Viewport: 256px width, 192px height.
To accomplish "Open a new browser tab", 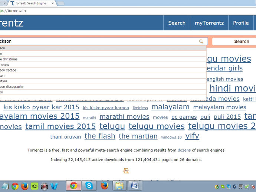I will pos(61,3).
